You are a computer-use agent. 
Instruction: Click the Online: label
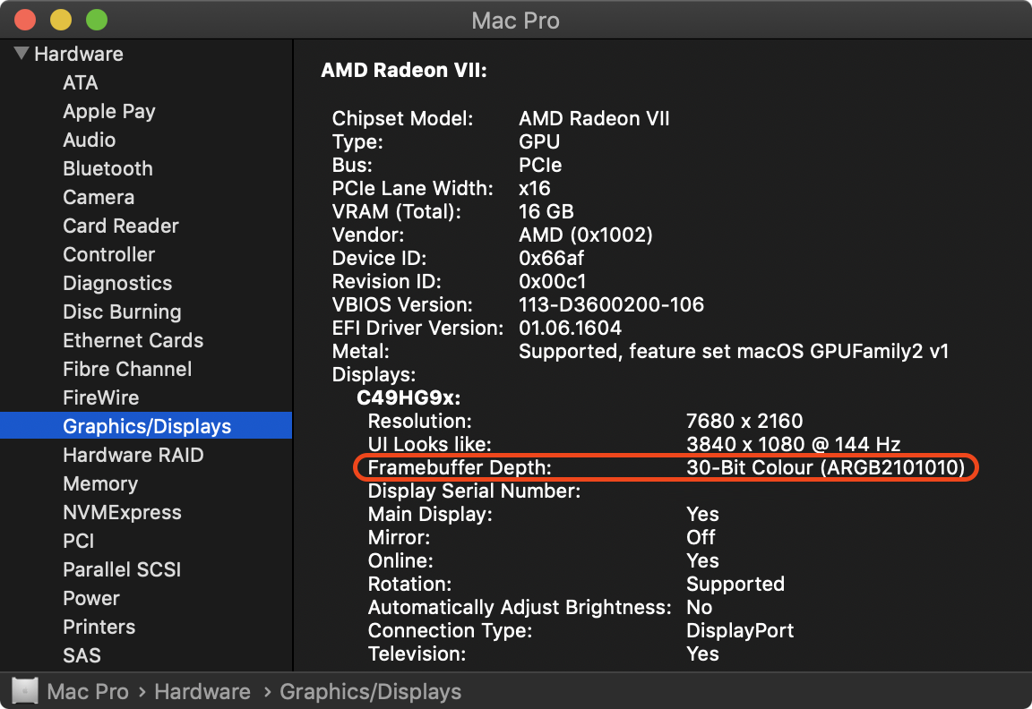point(400,561)
